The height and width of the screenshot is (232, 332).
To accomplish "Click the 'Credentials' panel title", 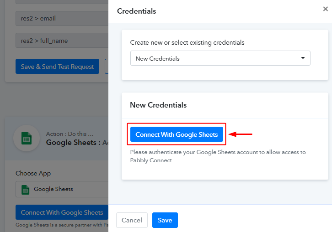I will 137,11.
